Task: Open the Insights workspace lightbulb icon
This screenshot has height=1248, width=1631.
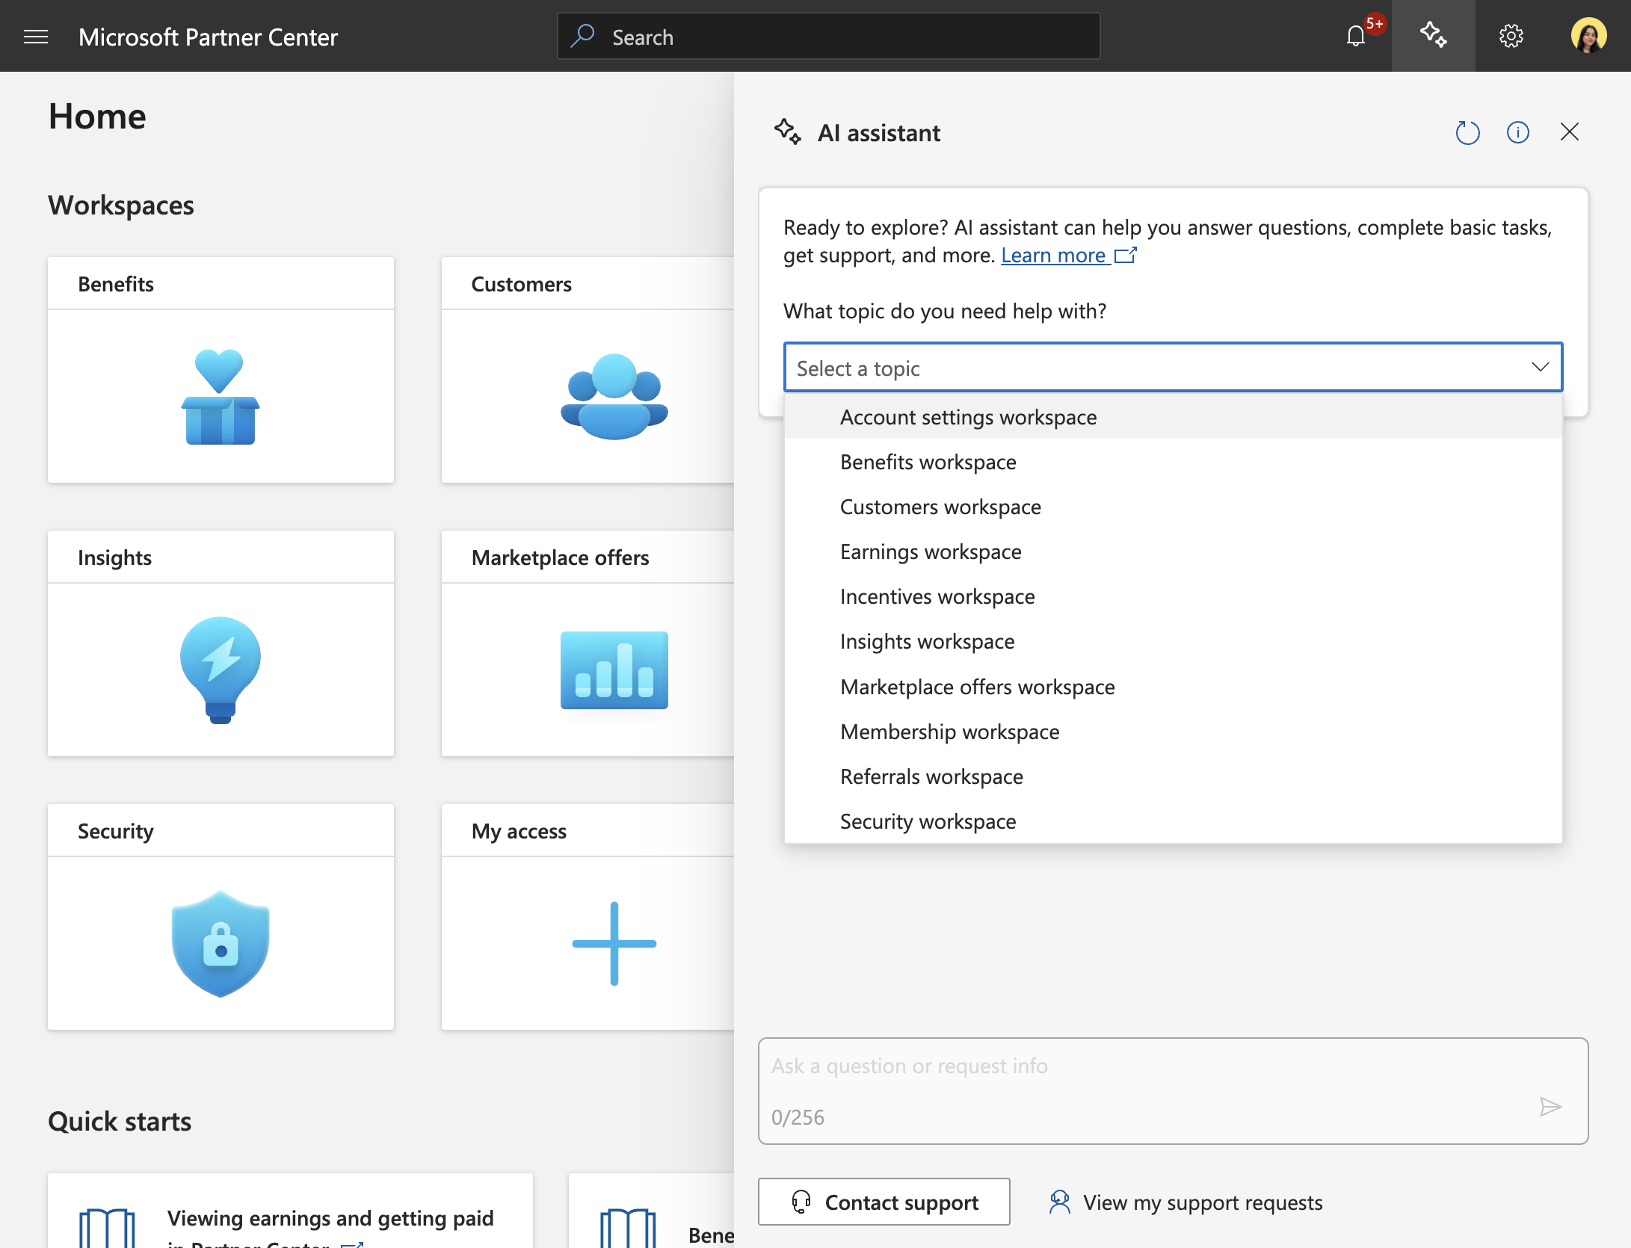Action: [221, 670]
